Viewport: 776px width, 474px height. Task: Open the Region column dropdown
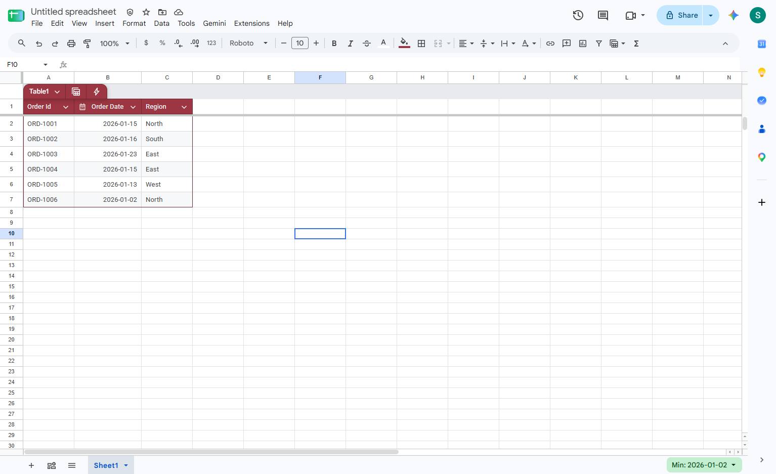(x=184, y=107)
